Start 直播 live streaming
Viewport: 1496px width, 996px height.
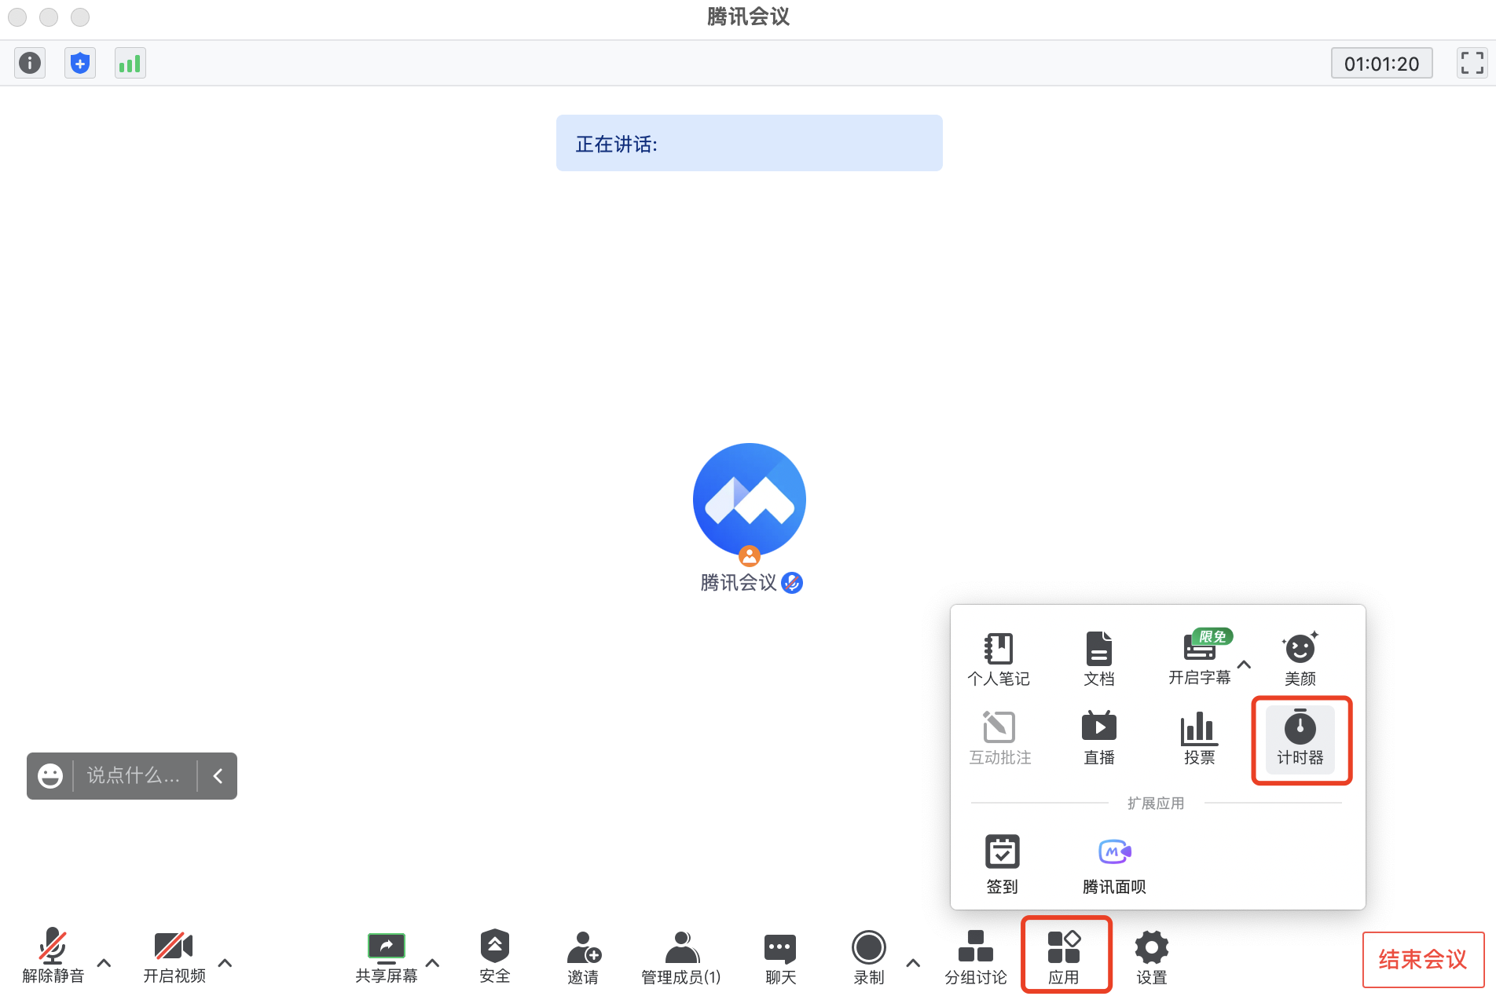pyautogui.click(x=1099, y=738)
